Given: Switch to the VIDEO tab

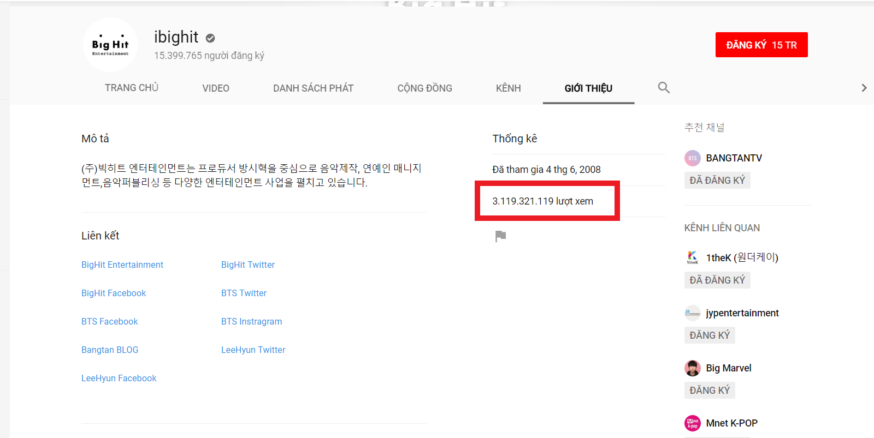Looking at the screenshot, I should pos(216,88).
